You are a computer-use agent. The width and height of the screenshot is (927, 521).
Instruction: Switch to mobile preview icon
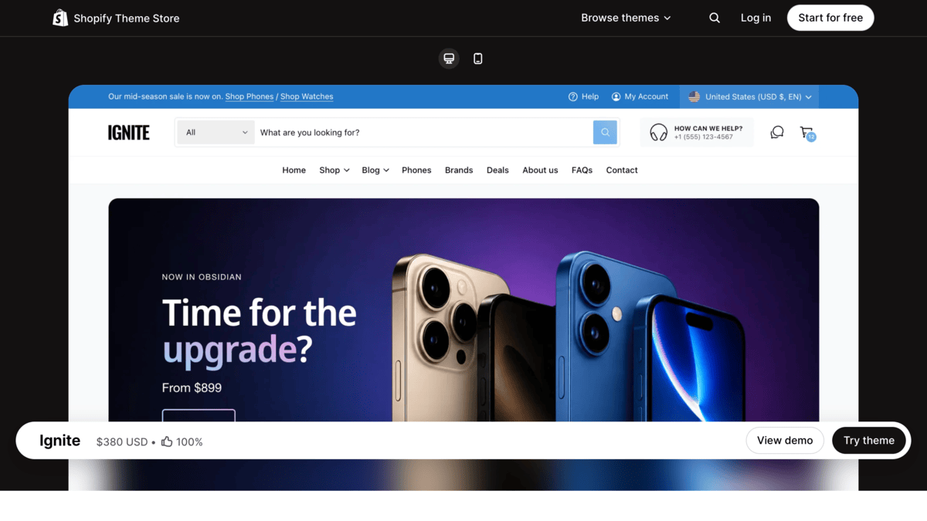point(478,59)
